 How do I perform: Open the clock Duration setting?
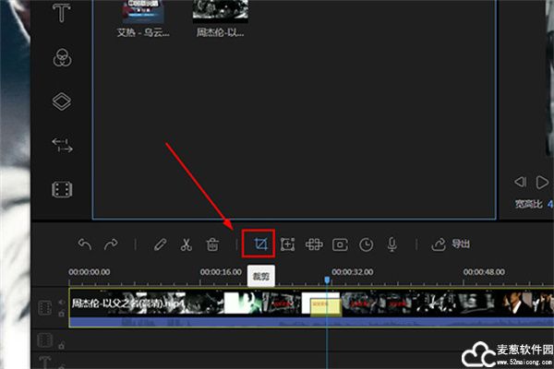(x=367, y=244)
